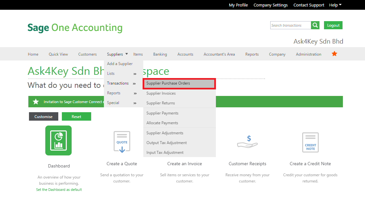Click the Dashboard label
The image size is (365, 200).
pyautogui.click(x=59, y=166)
